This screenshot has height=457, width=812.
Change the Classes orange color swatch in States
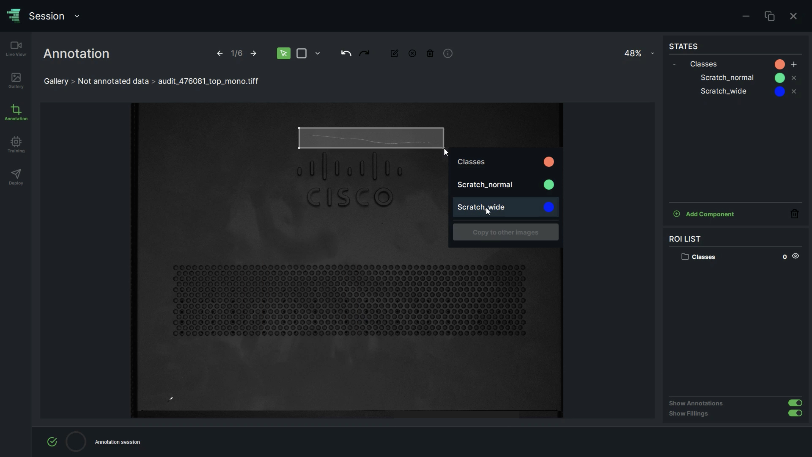tap(780, 64)
